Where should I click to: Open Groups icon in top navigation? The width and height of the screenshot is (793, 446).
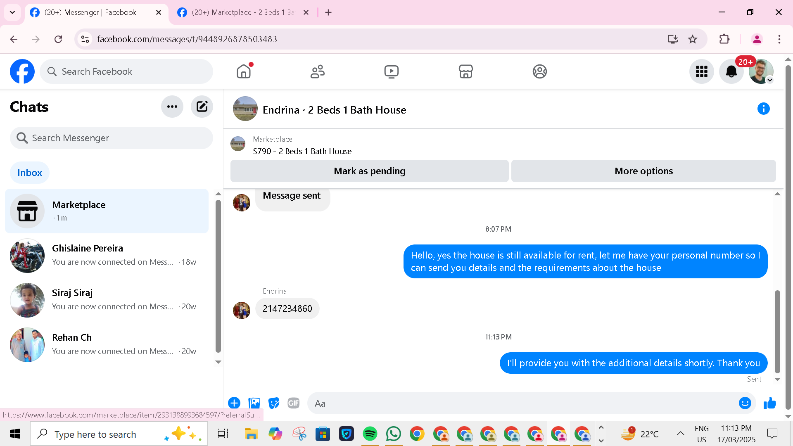click(539, 71)
